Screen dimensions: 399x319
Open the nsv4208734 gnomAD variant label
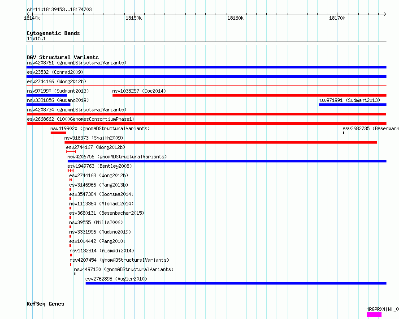(77, 110)
